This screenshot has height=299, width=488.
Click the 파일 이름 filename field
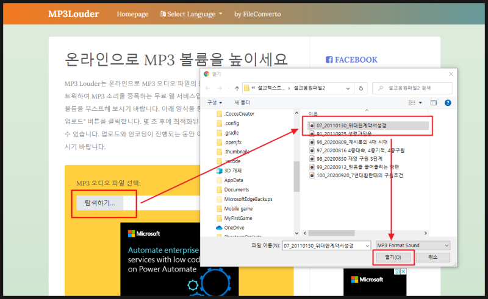pyautogui.click(x=323, y=245)
